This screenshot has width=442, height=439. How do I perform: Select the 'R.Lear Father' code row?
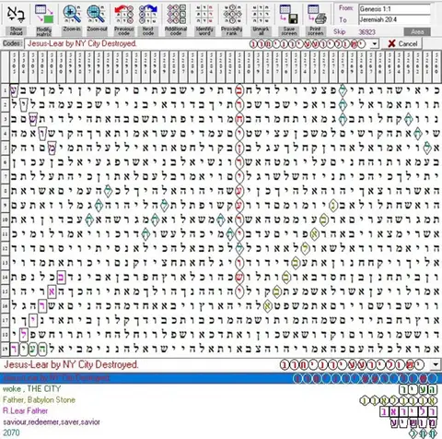click(220, 411)
